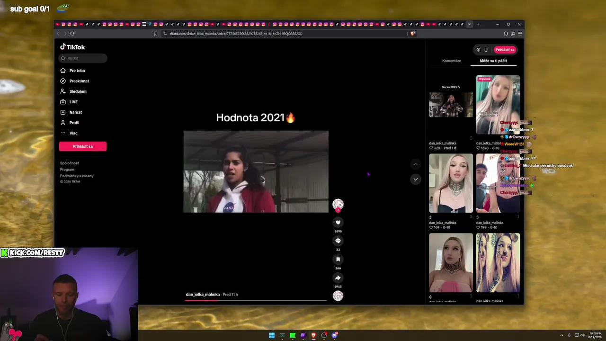Screen dimensions: 606x341
Task: Open more options for the 320-likes video
Action: [x=471, y=138]
